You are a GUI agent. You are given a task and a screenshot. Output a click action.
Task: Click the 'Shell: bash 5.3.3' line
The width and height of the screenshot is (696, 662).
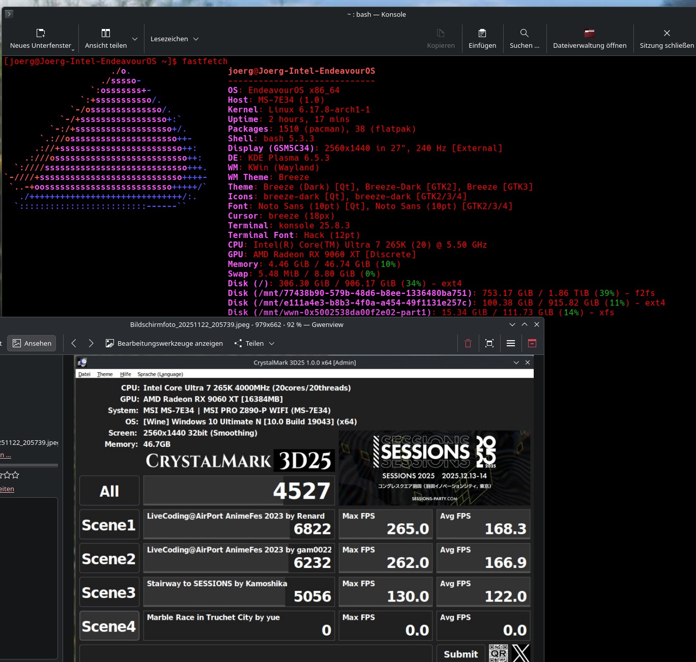point(271,139)
